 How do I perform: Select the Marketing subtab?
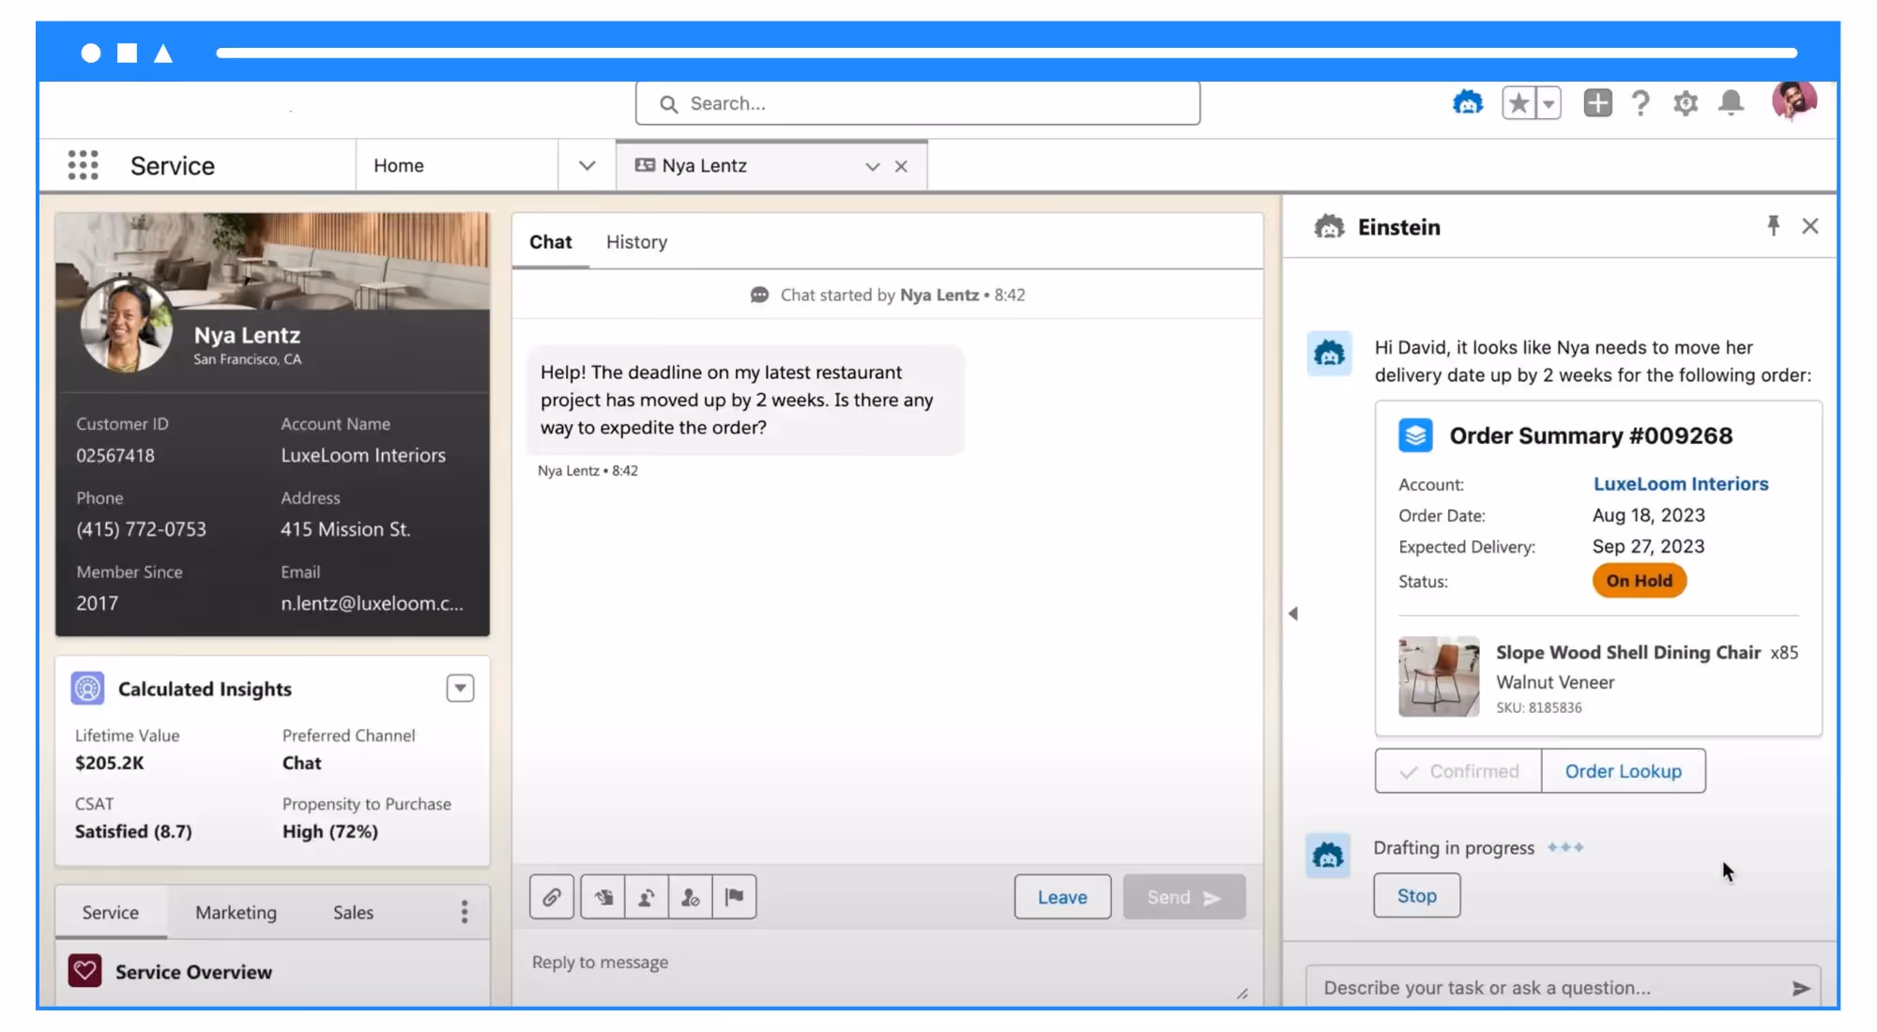coord(236,913)
